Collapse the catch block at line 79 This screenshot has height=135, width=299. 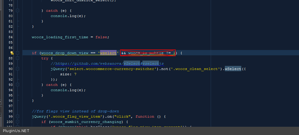pyautogui.click(x=18, y=11)
